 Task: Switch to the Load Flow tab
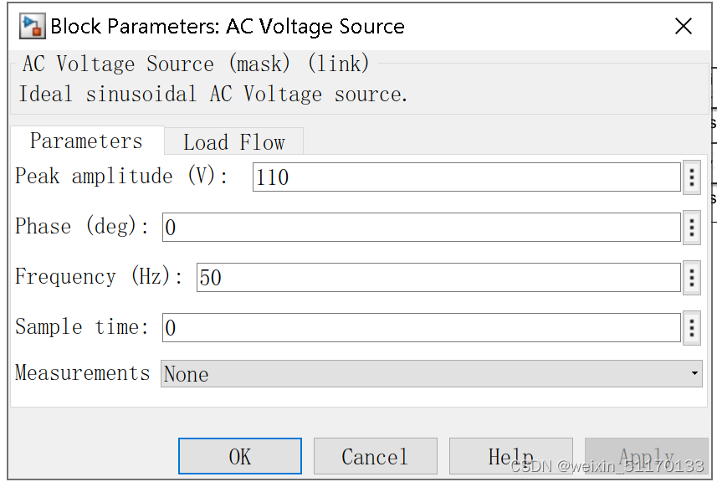click(233, 141)
